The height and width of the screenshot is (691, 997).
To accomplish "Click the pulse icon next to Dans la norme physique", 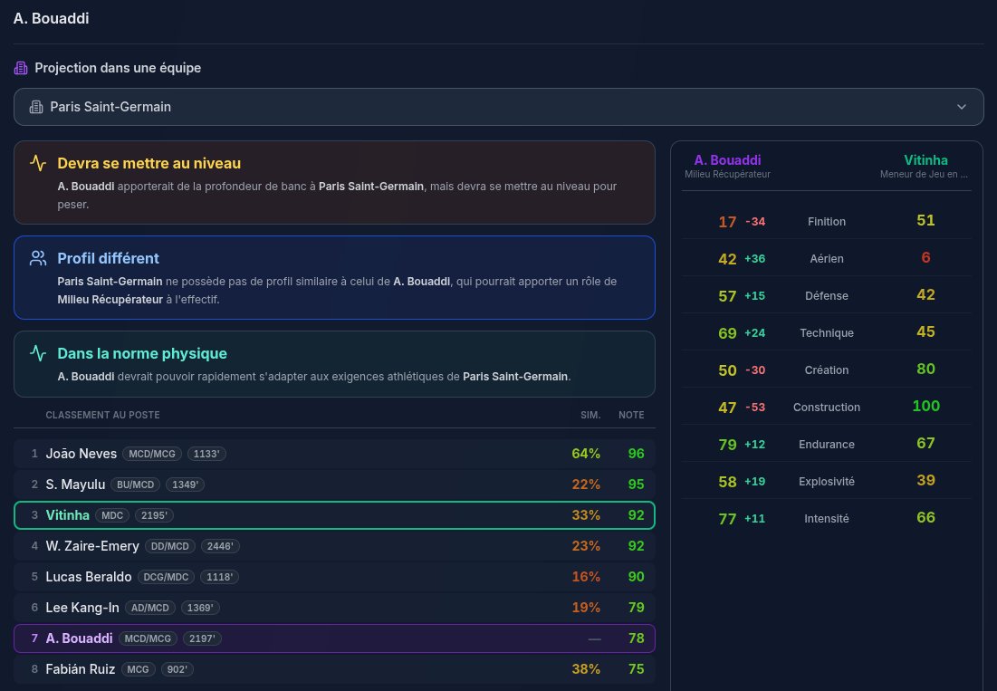I will (x=38, y=353).
